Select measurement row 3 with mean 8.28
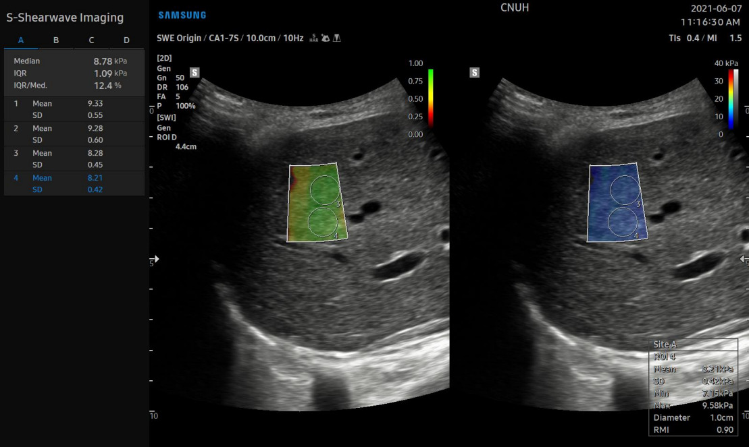The height and width of the screenshot is (447, 749). 74,159
